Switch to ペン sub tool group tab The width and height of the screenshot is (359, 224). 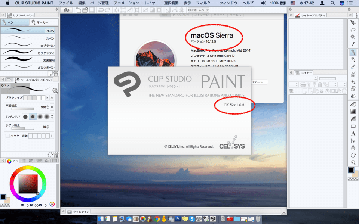point(15,22)
